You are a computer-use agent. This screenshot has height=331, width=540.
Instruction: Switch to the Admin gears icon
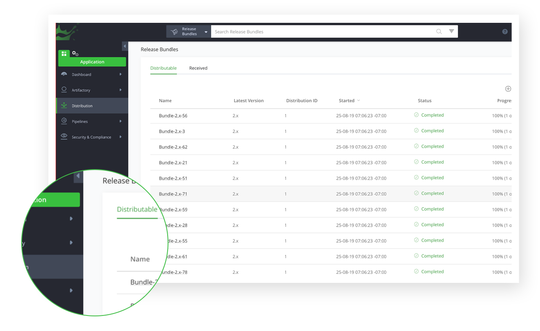point(75,53)
